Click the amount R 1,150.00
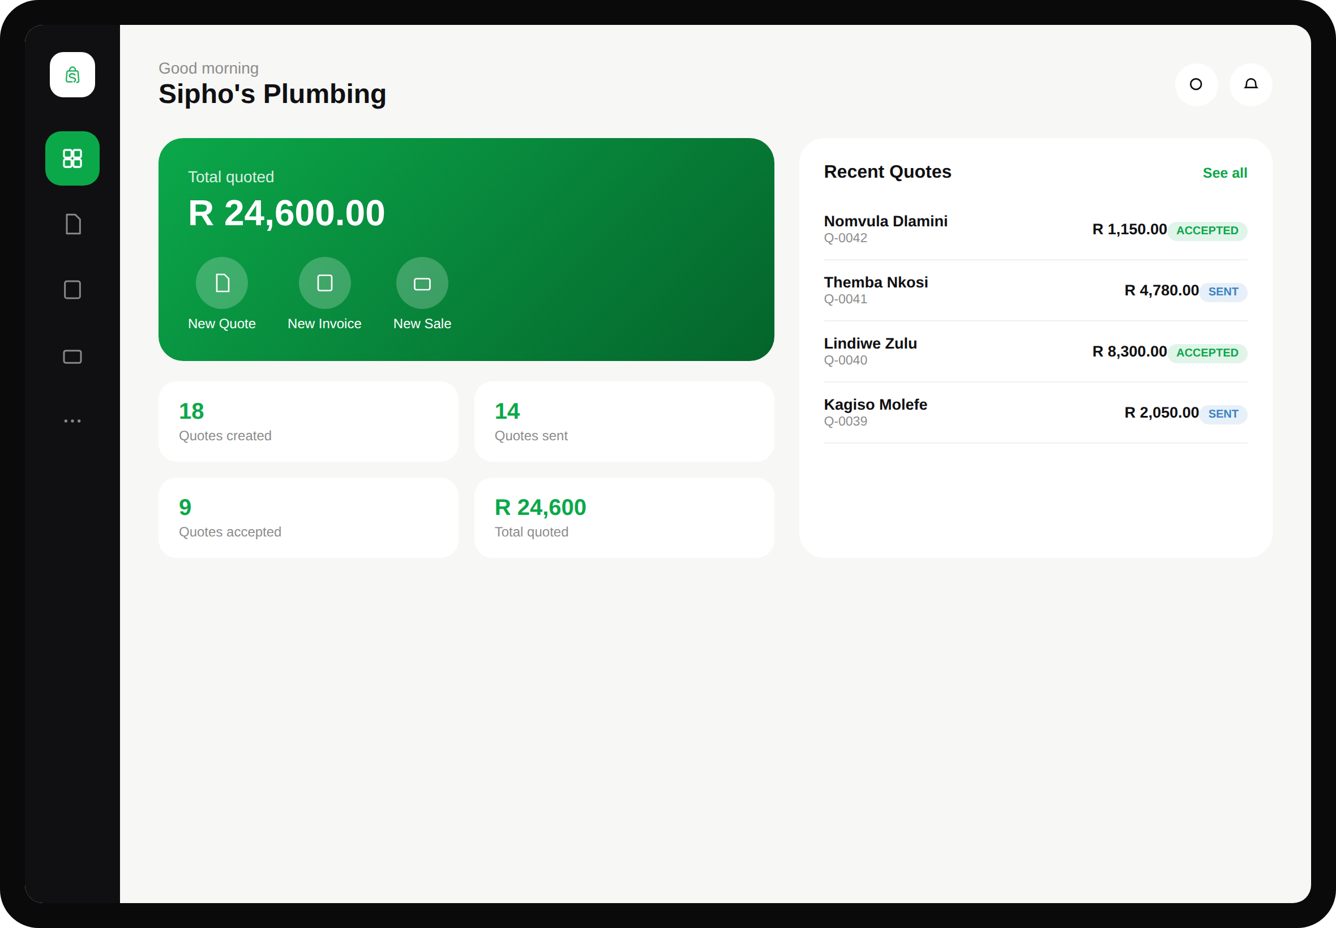Viewport: 1336px width, 928px height. pyautogui.click(x=1129, y=229)
